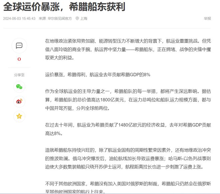Click paragraph starting 在过去十年间

[128, 129]
